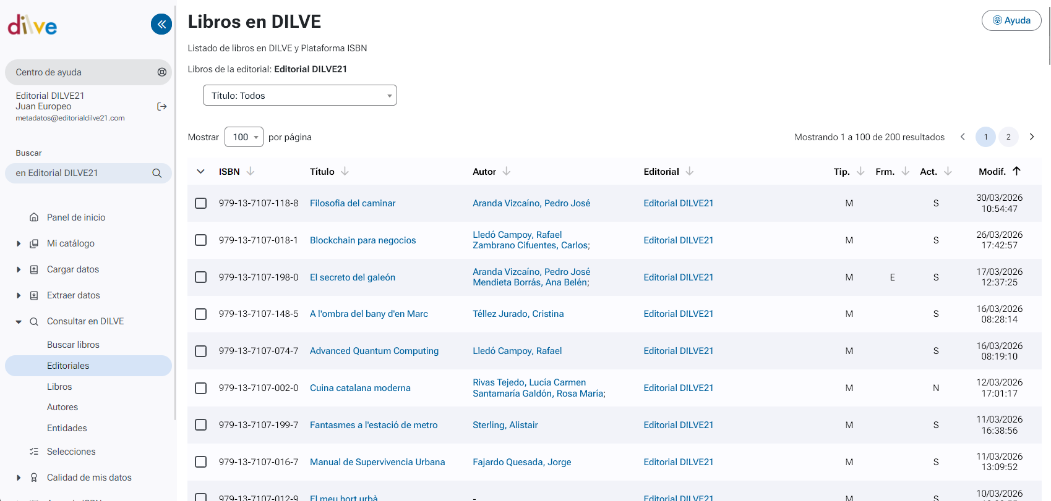This screenshot has height=501, width=1051.
Task: Sort by Autor column arrow
Action: tap(507, 171)
